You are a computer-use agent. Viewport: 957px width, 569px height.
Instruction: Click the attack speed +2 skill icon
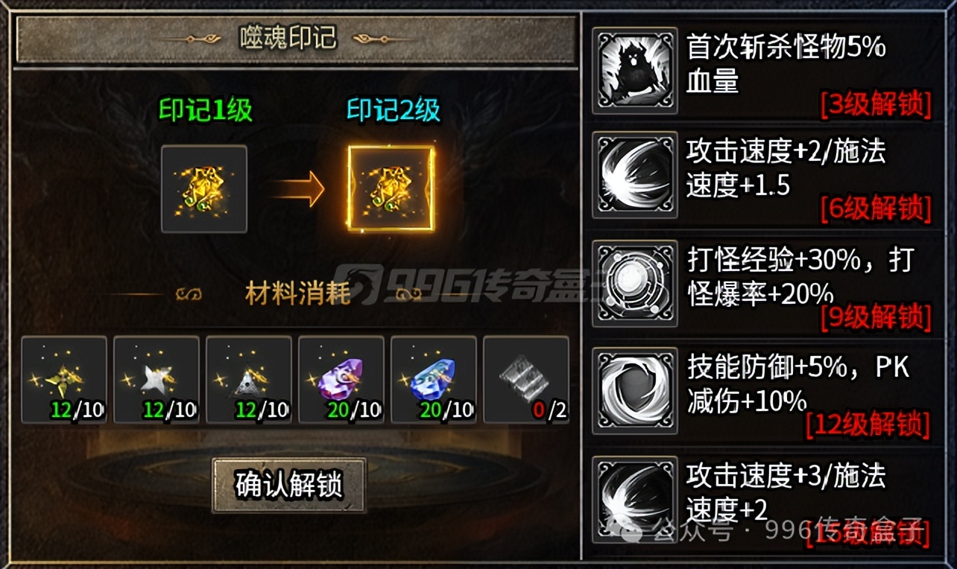tap(635, 176)
